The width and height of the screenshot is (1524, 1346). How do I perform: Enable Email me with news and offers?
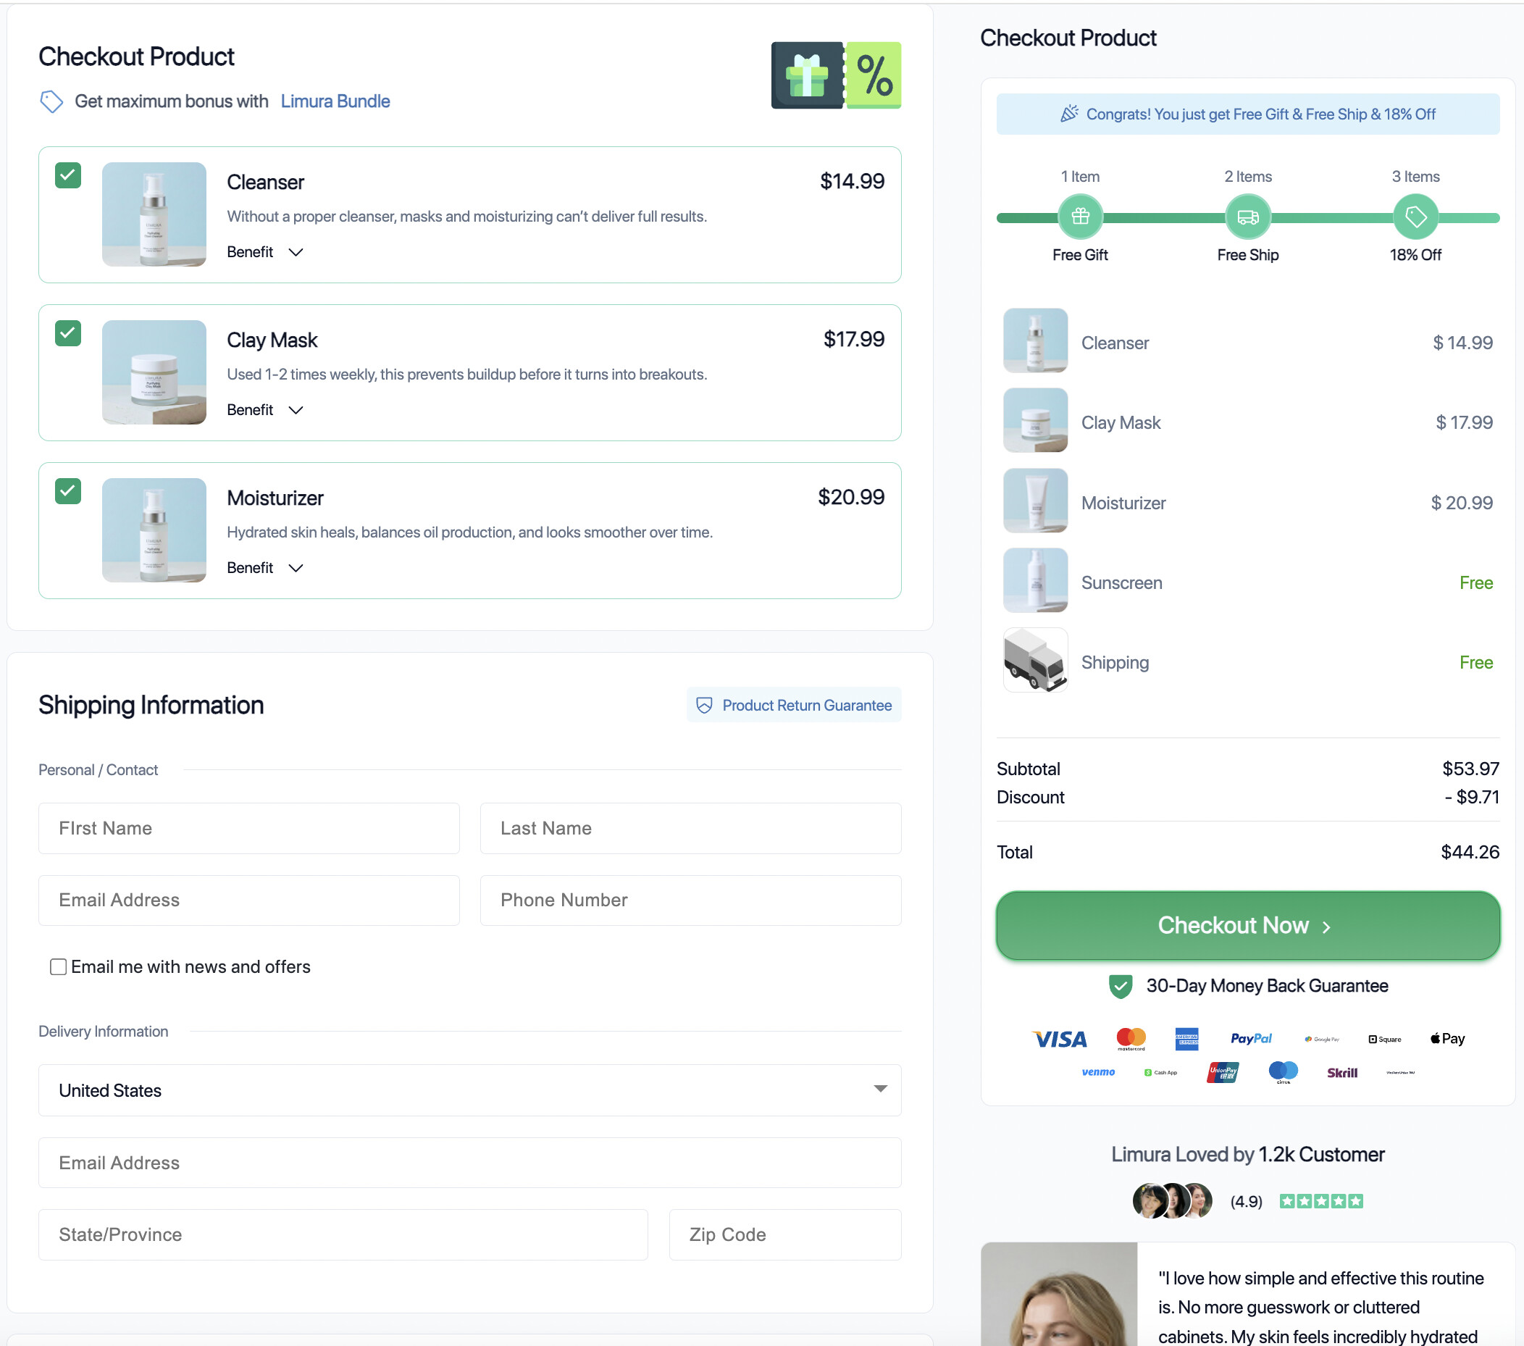(x=58, y=966)
